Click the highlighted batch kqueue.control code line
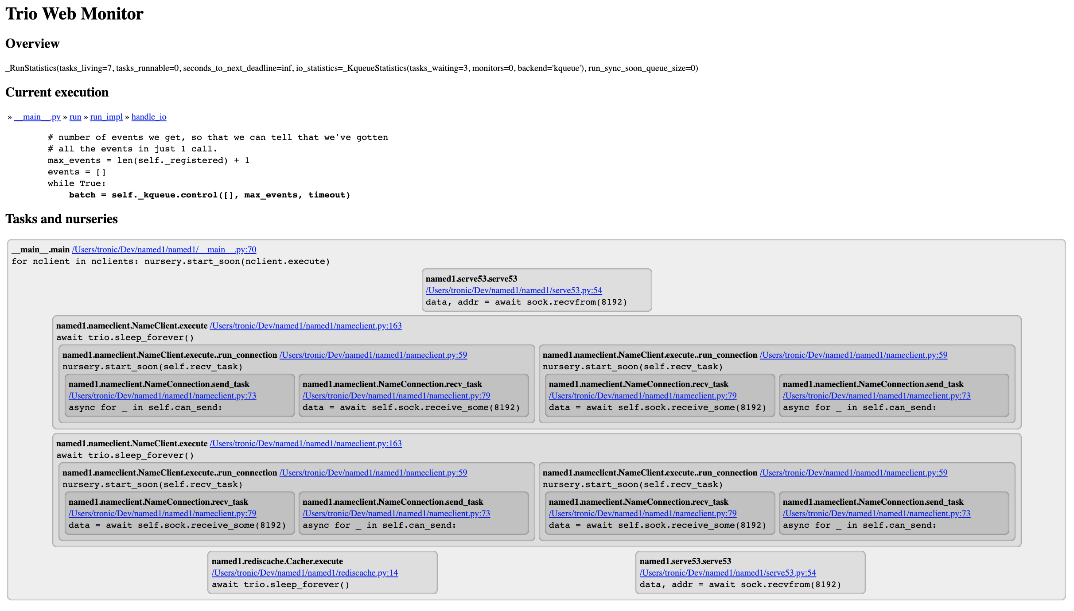The width and height of the screenshot is (1074, 611). [209, 195]
